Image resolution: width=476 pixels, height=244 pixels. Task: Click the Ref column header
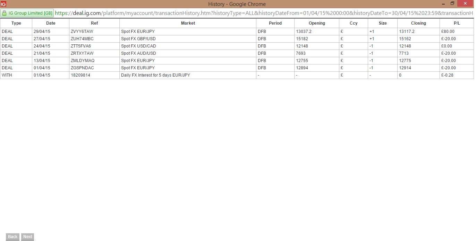(x=94, y=23)
